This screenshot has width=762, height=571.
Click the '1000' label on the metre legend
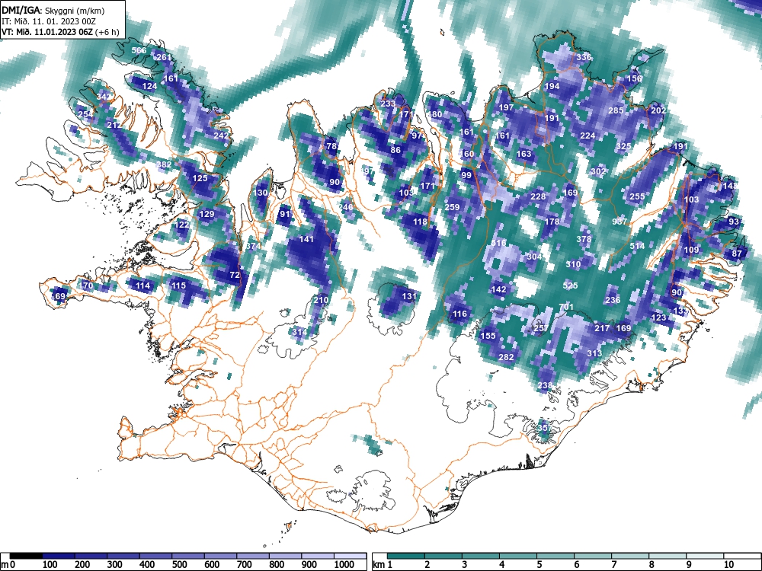click(344, 565)
